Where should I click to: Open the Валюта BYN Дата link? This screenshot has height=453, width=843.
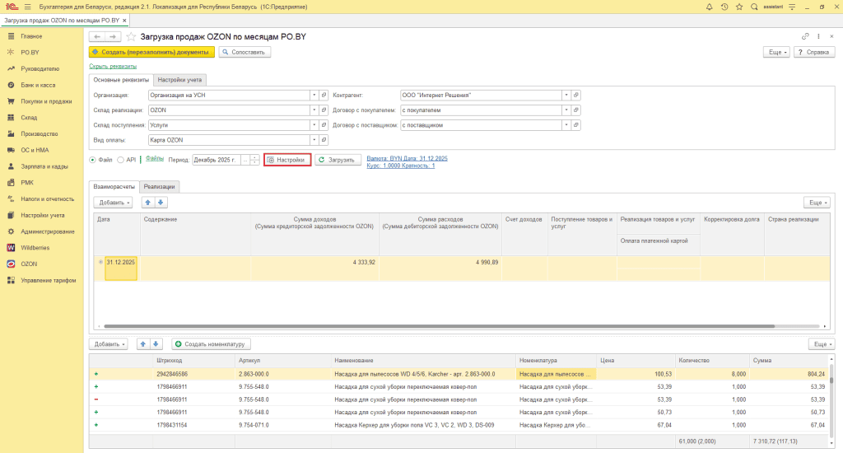(x=407, y=159)
